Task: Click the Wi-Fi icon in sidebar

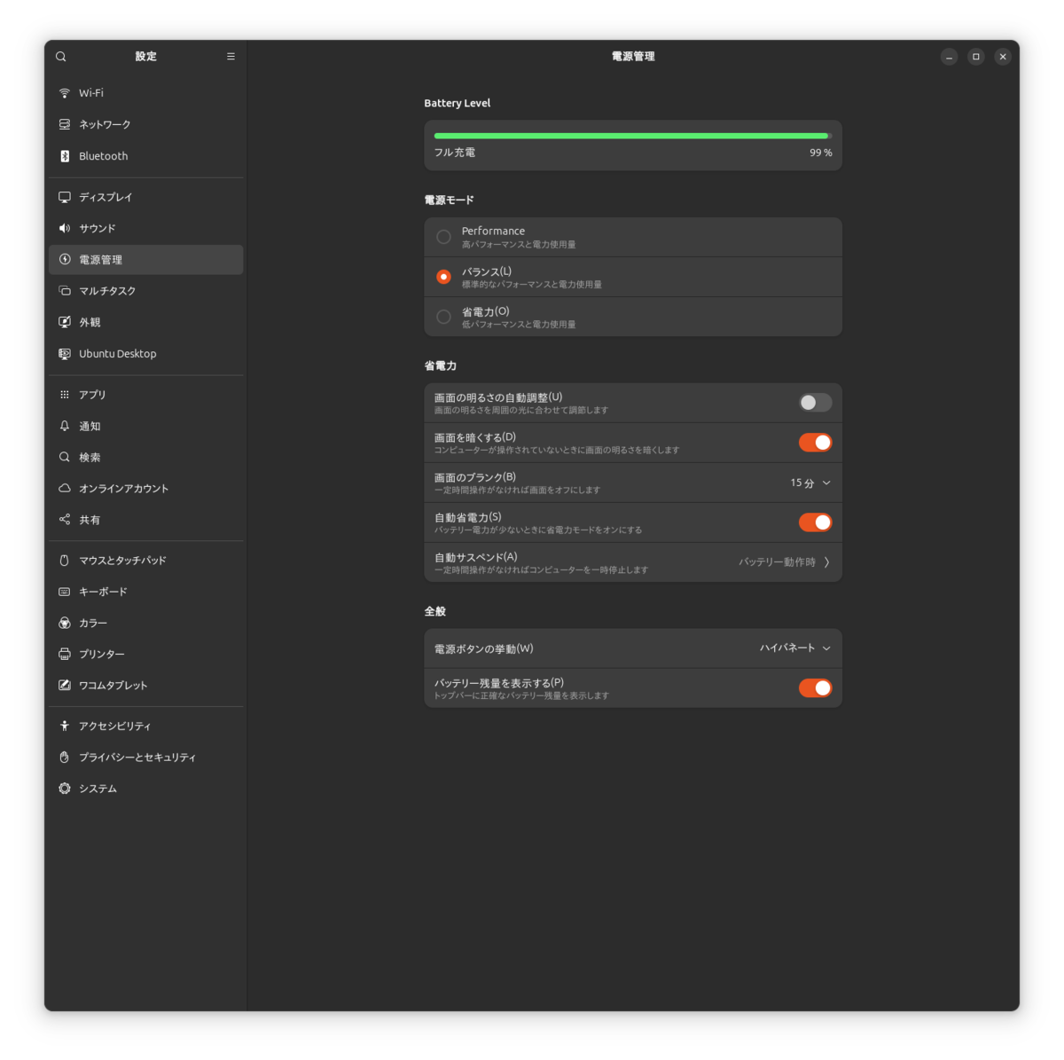Action: point(65,93)
